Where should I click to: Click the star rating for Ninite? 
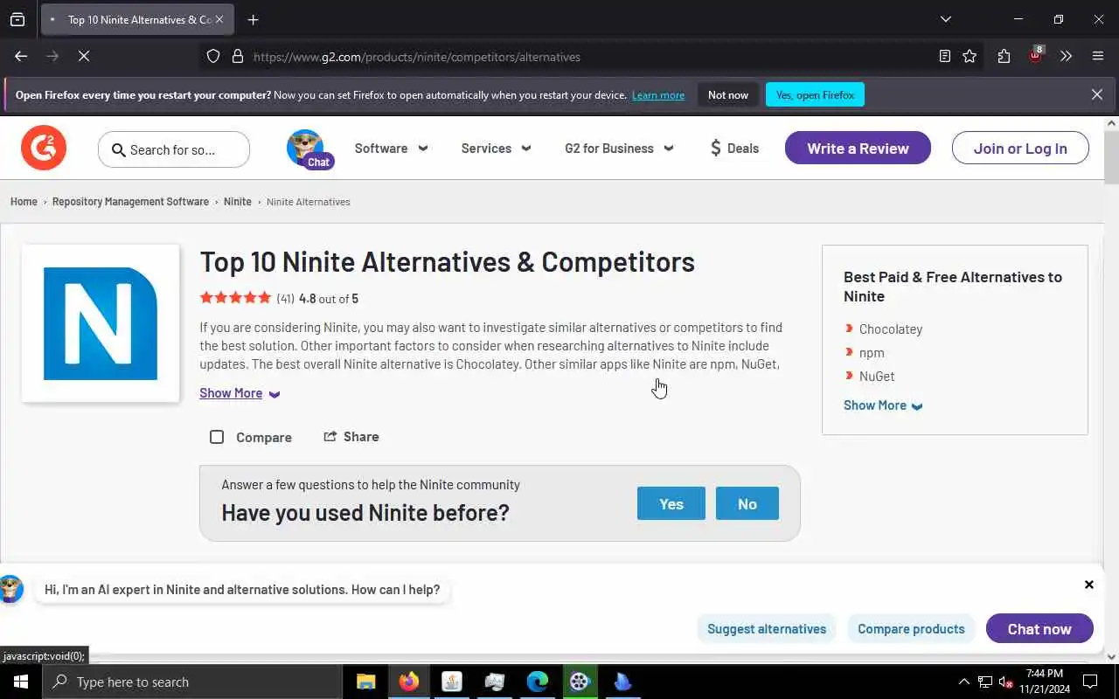pos(235,298)
